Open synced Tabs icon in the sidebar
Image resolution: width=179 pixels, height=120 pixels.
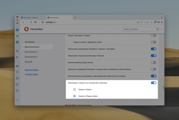pos(17,84)
